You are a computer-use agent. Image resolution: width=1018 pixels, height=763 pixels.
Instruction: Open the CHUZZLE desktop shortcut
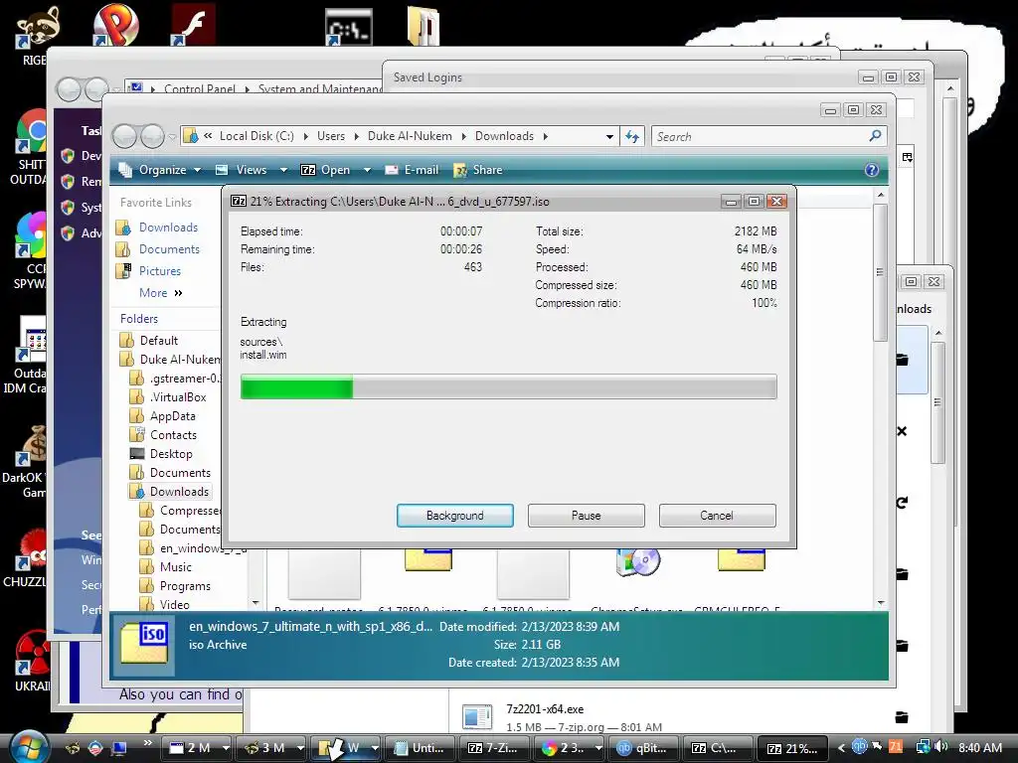click(x=30, y=558)
